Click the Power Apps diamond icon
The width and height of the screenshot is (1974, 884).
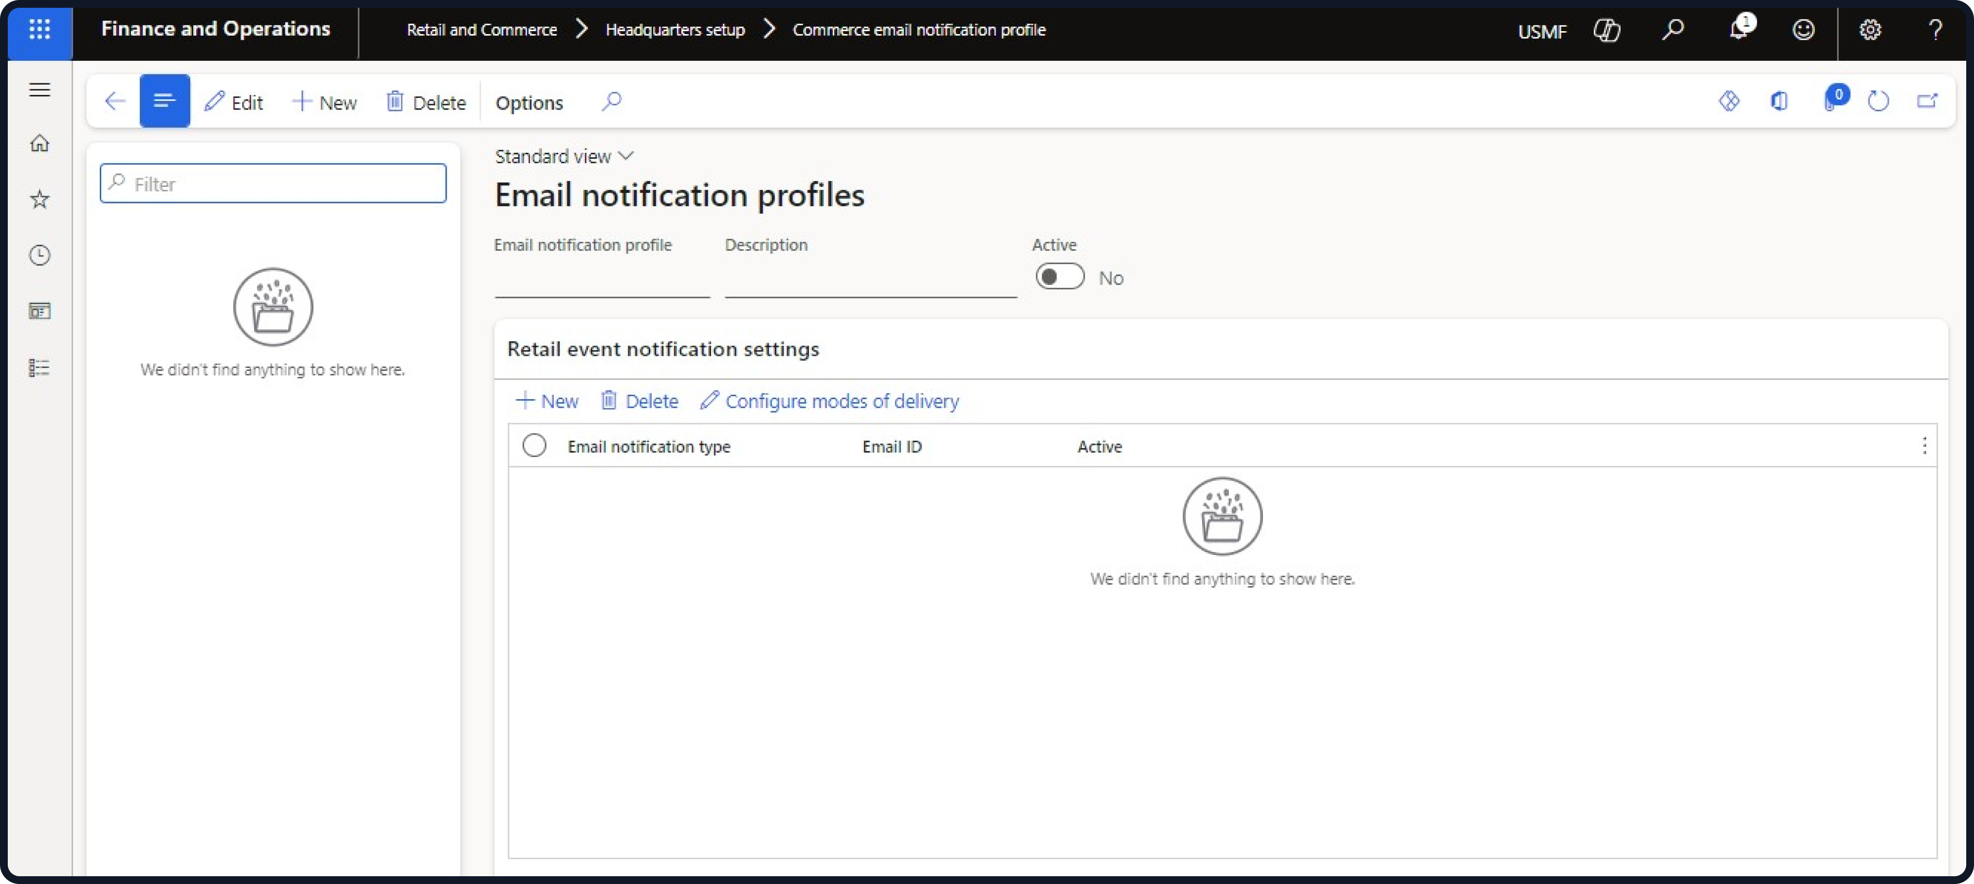(1729, 101)
